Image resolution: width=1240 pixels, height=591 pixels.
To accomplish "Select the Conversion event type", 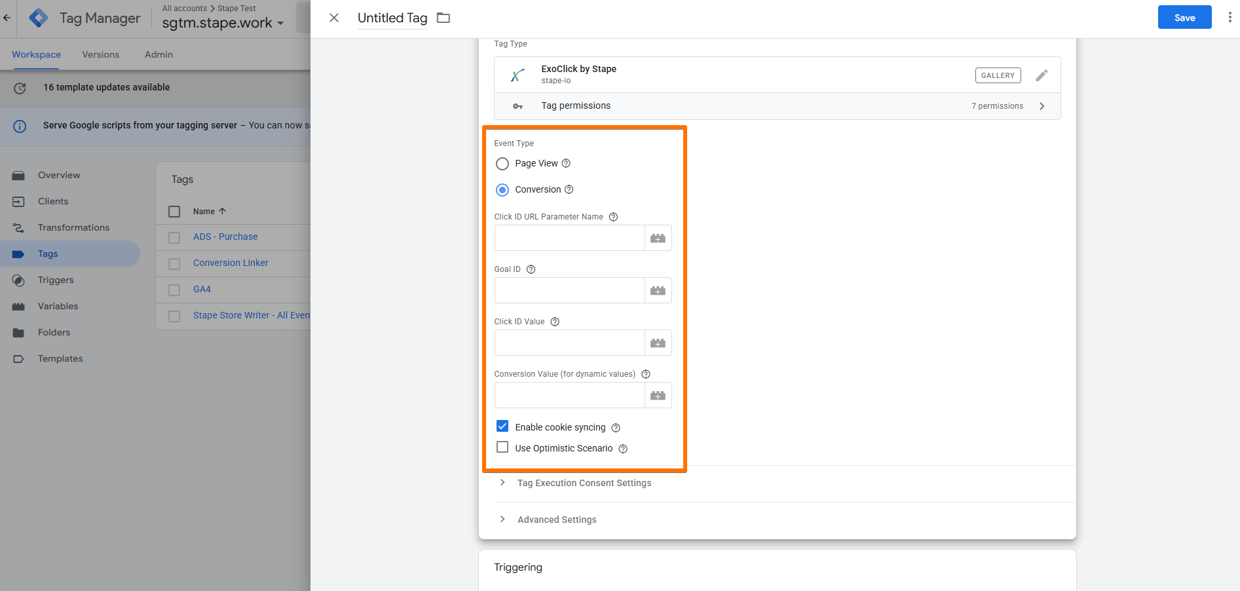I will pos(502,190).
